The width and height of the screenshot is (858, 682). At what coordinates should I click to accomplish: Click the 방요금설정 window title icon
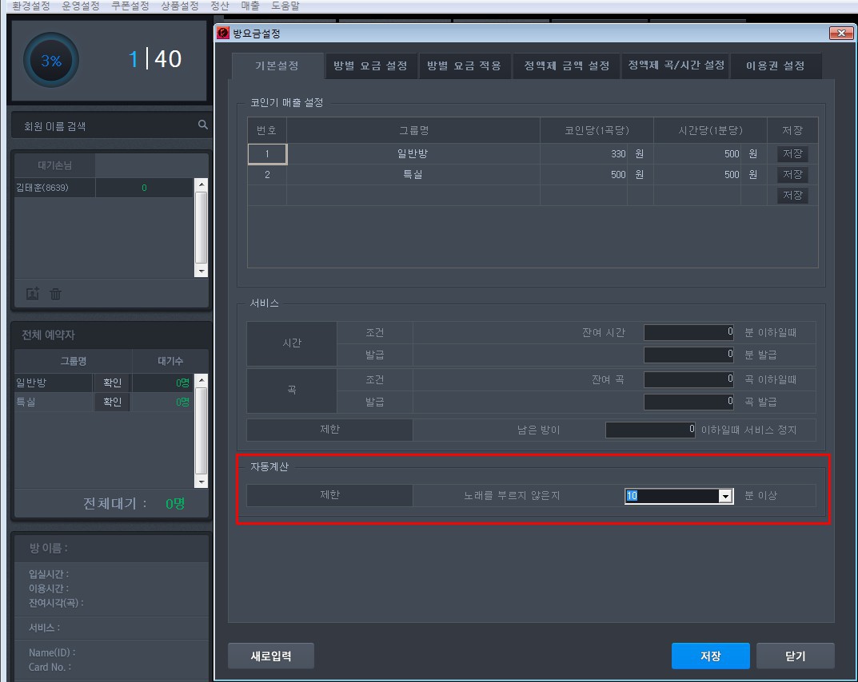[x=223, y=34]
